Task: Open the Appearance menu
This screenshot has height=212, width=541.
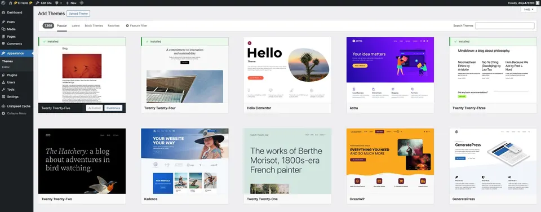Action: [x=16, y=53]
